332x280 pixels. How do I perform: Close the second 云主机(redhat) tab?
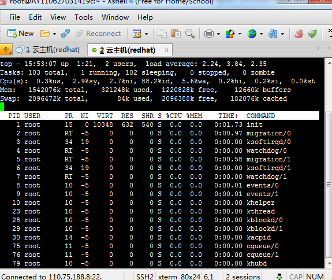pyautogui.click(x=167, y=50)
